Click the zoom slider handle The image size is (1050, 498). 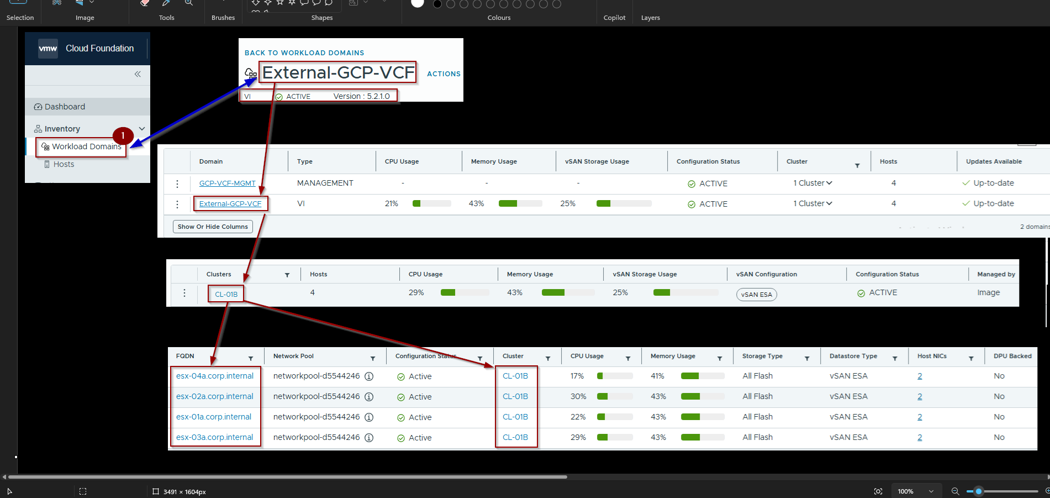(x=979, y=491)
